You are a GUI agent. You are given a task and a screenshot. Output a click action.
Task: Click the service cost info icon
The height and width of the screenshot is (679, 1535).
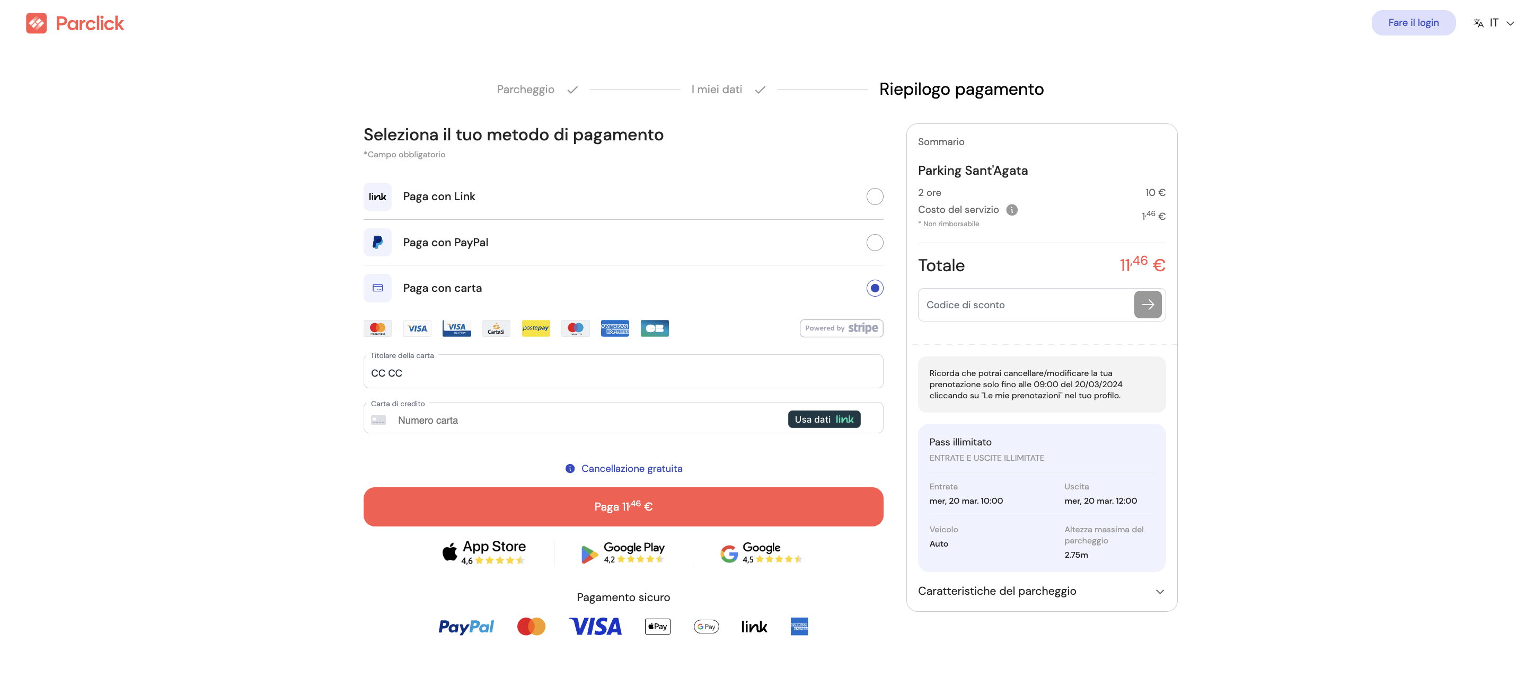pyautogui.click(x=1011, y=210)
